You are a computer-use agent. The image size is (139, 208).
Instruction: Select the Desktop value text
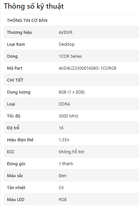67,44
